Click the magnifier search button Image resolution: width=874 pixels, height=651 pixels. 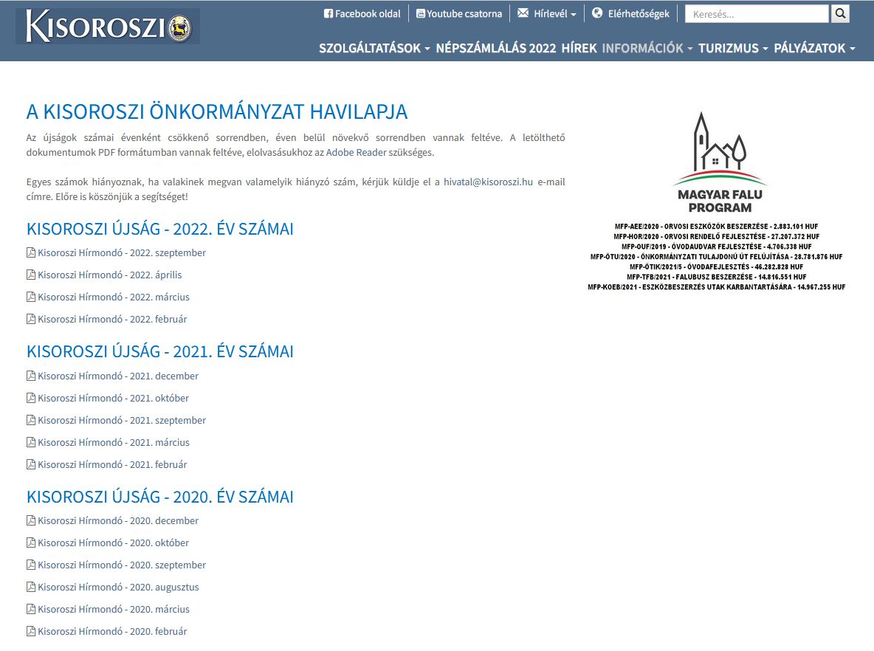point(840,13)
